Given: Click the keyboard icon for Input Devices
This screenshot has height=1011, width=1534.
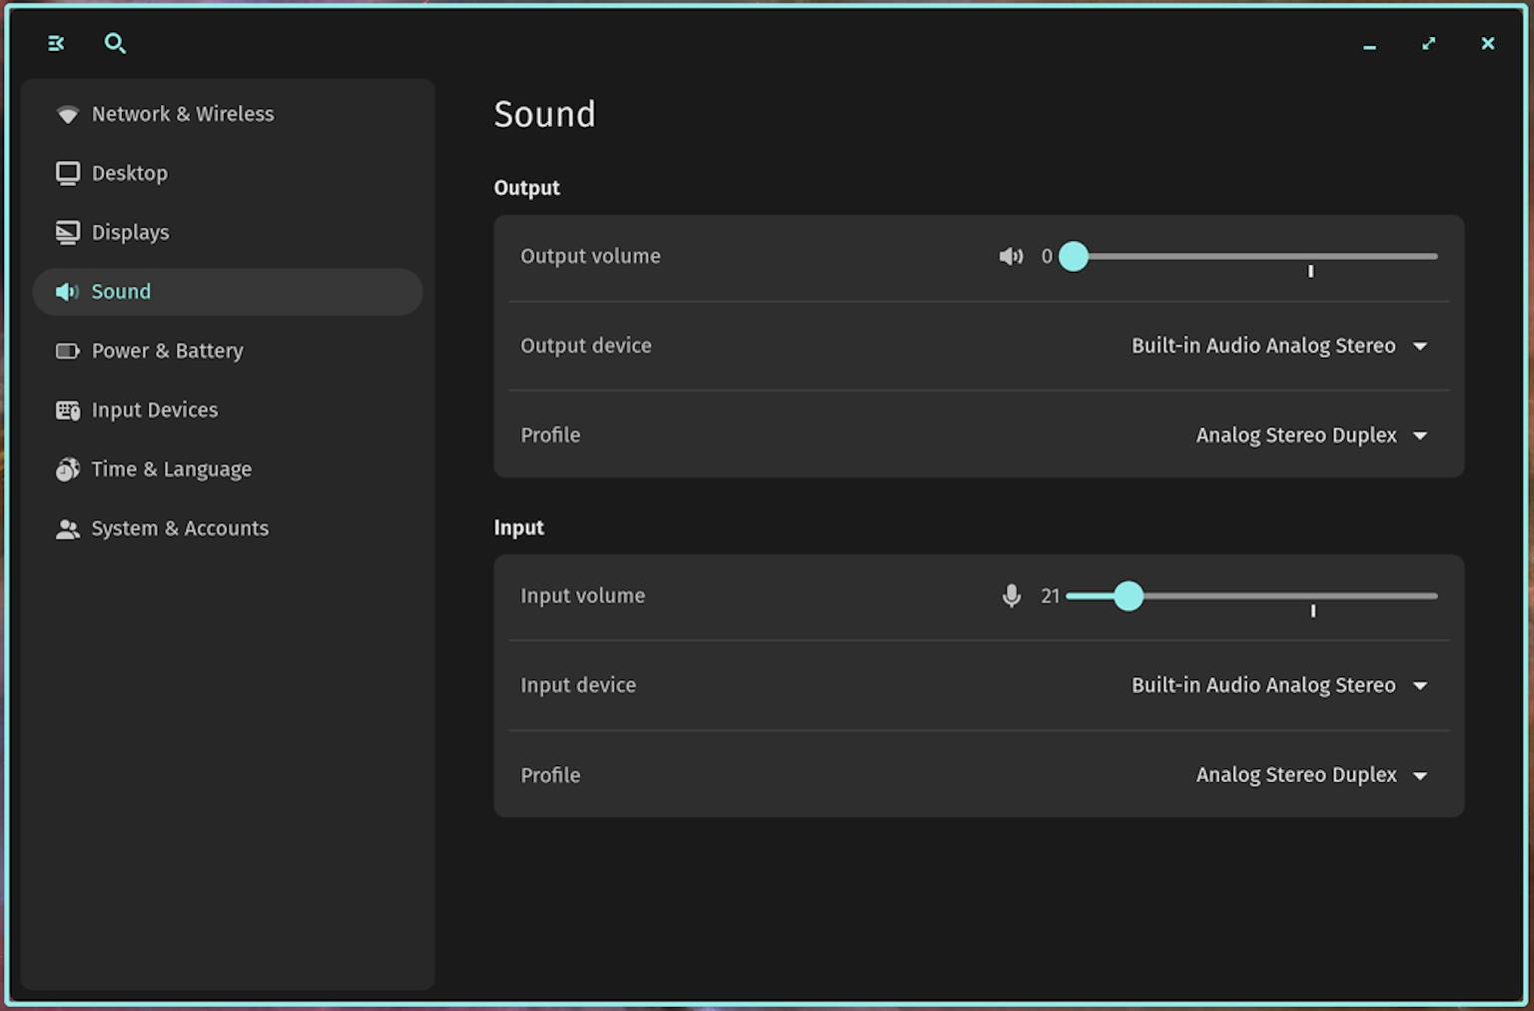Looking at the screenshot, I should click(x=67, y=410).
